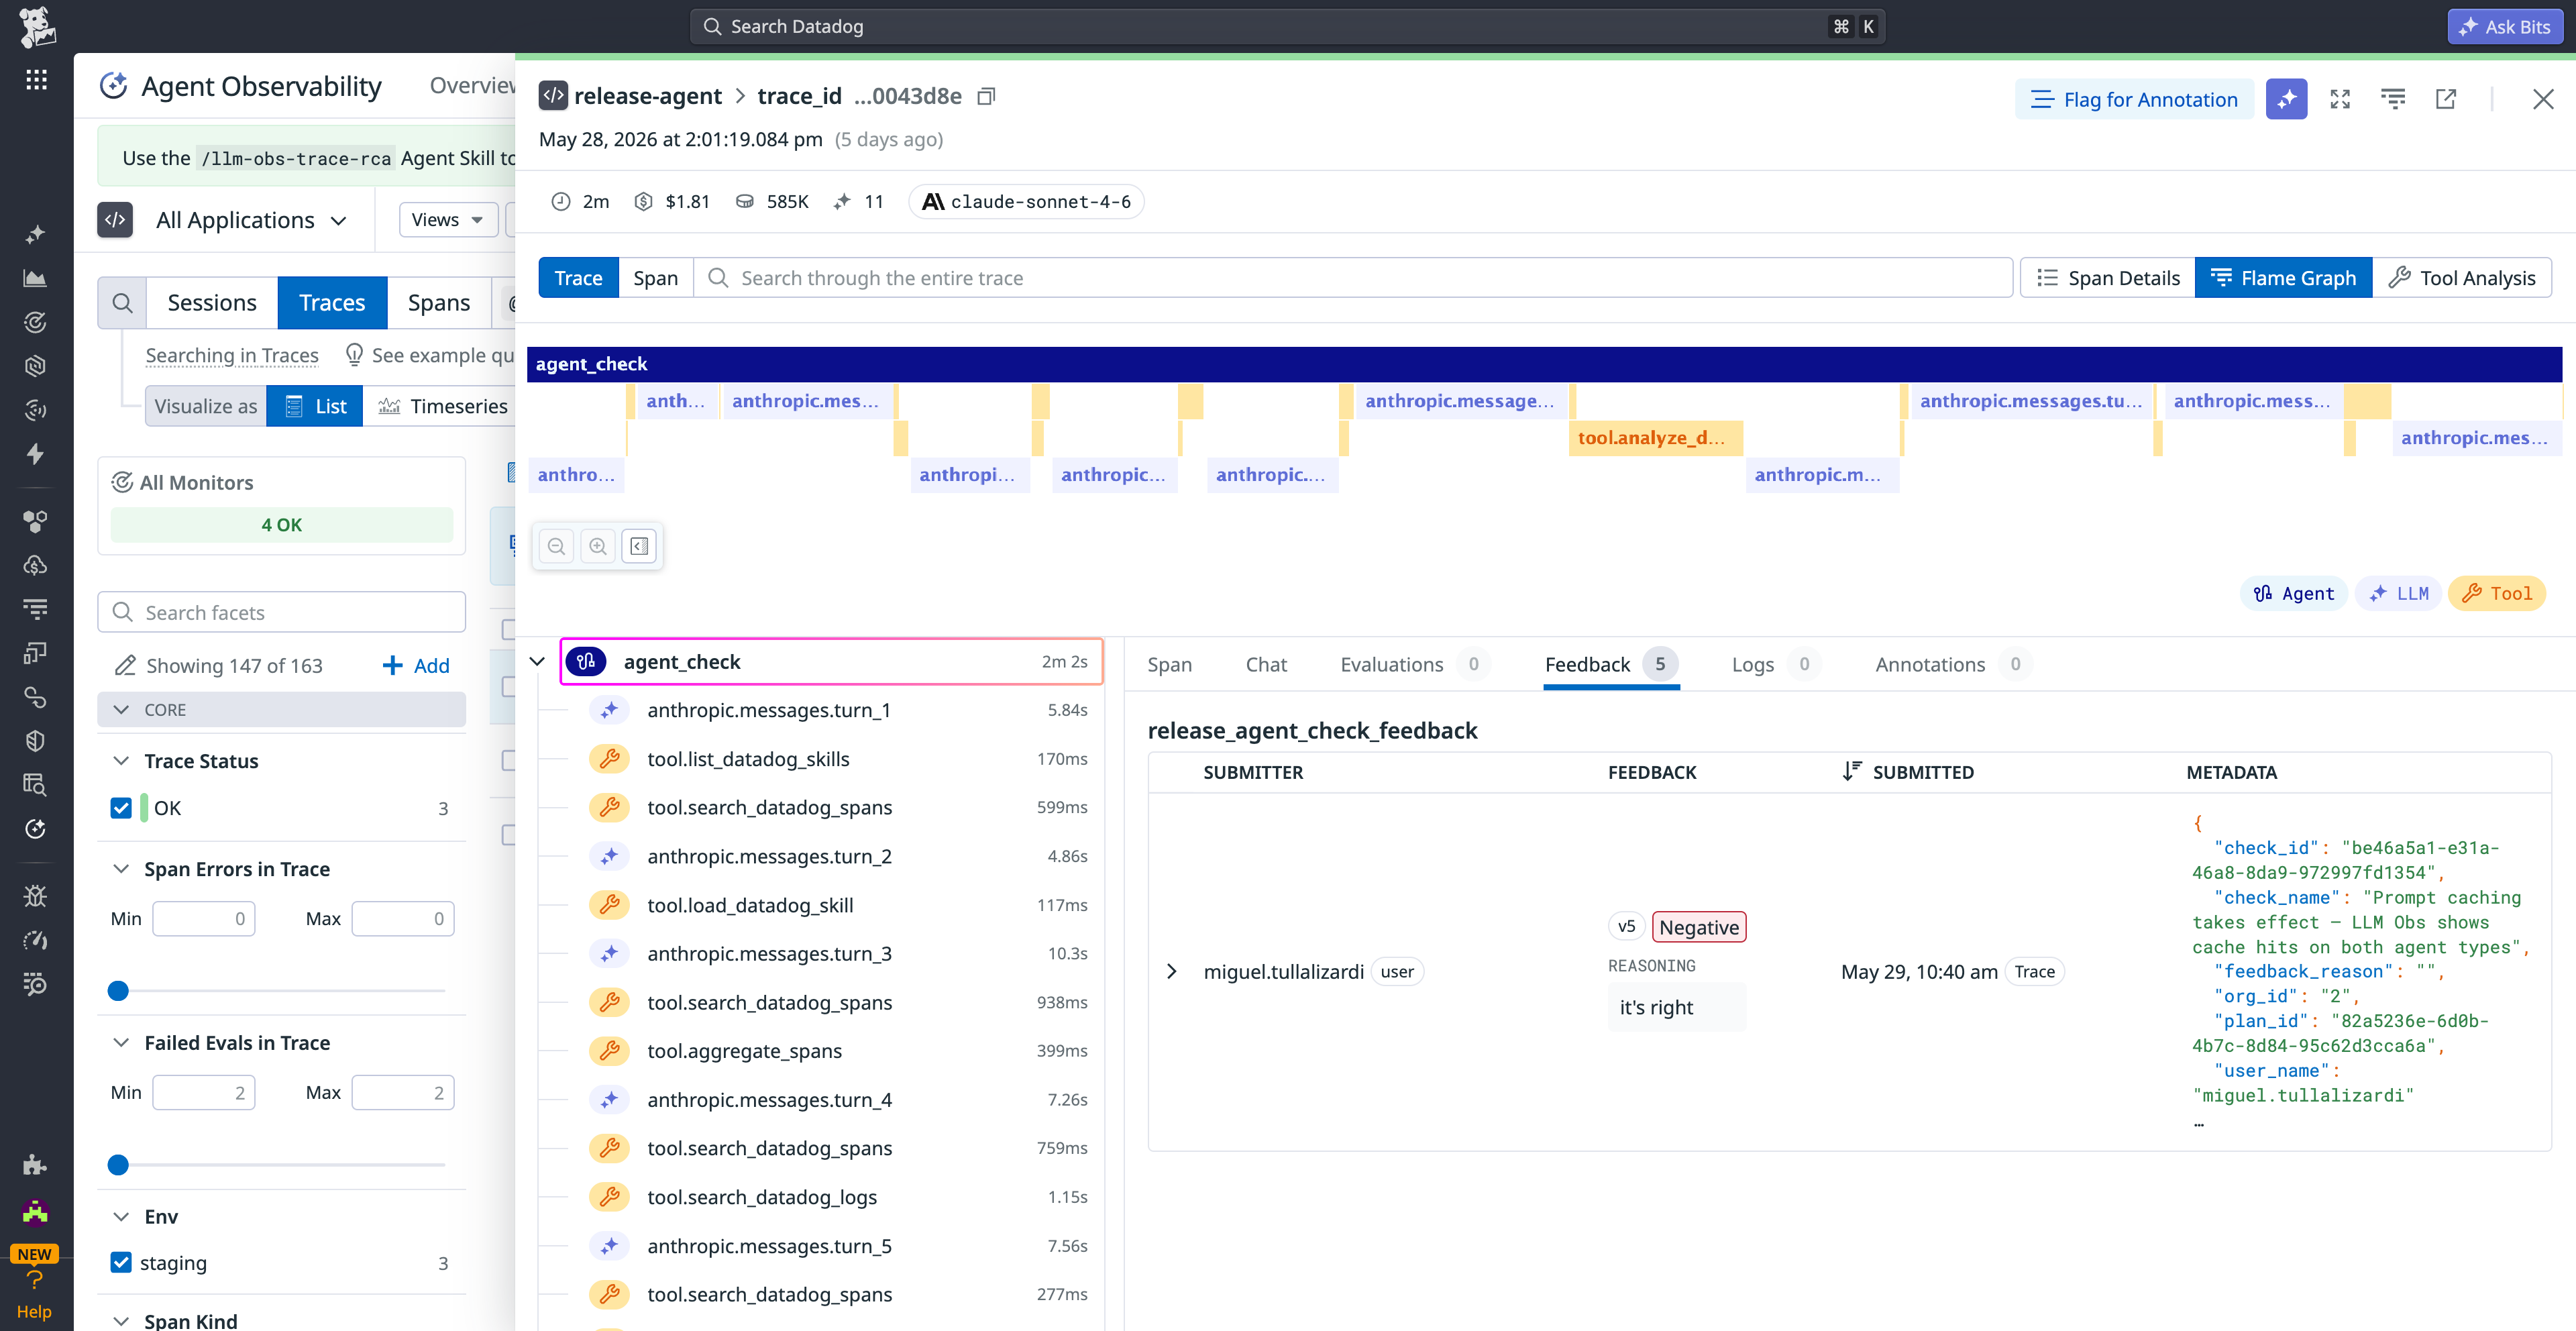Screen dimensions: 2576x1331
Task: Open the filter lines icon in header
Action: [2393, 99]
